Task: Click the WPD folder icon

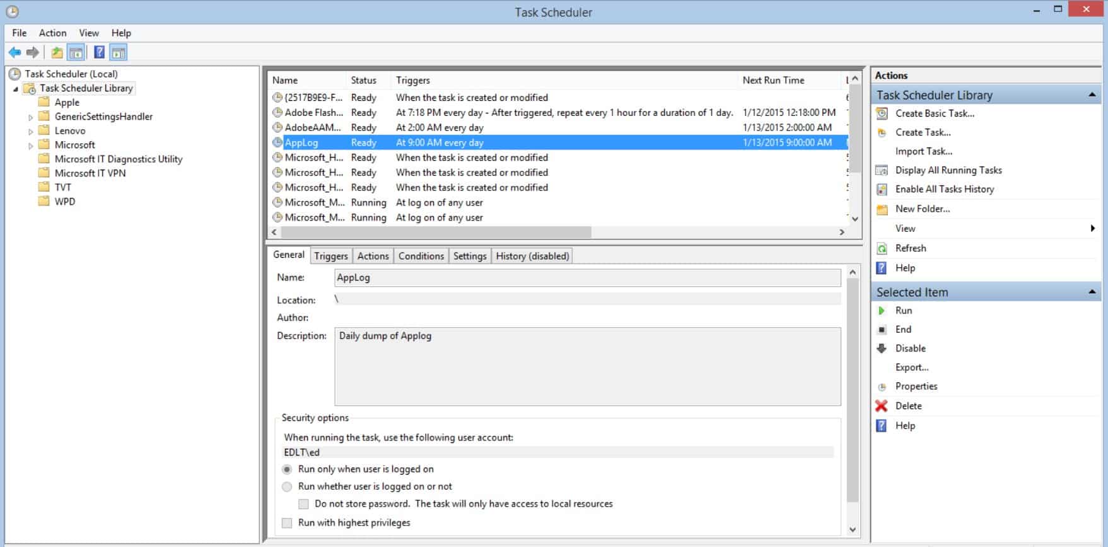Action: (44, 202)
